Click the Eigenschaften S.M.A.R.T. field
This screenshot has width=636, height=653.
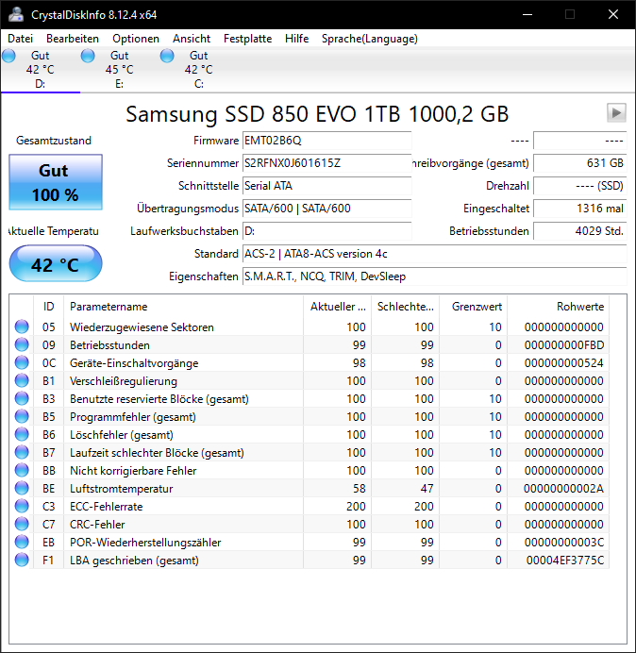pos(434,276)
